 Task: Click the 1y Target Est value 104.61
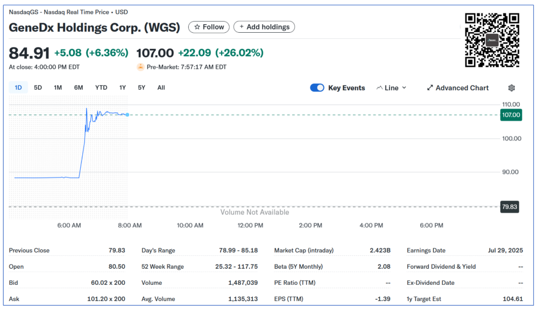pos(513,299)
